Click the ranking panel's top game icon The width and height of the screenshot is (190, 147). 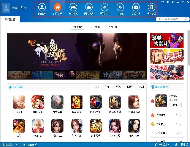pos(161,101)
